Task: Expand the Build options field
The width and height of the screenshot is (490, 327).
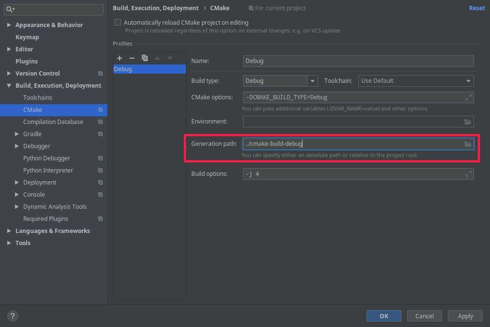Action: tap(468, 174)
